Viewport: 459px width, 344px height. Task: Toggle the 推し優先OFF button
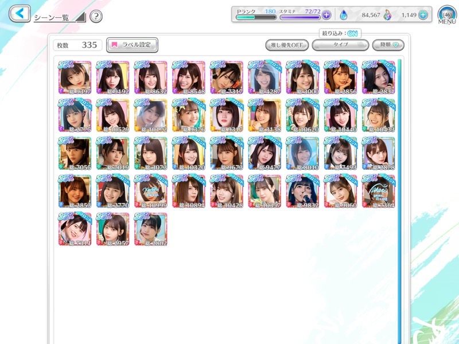(287, 45)
